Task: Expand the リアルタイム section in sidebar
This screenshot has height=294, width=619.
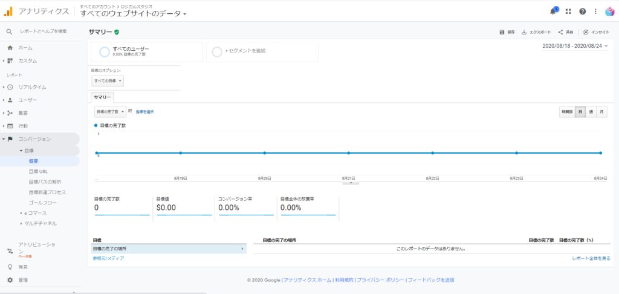Action: (4, 87)
